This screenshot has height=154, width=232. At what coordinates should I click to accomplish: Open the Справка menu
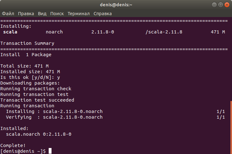[x=102, y=14]
